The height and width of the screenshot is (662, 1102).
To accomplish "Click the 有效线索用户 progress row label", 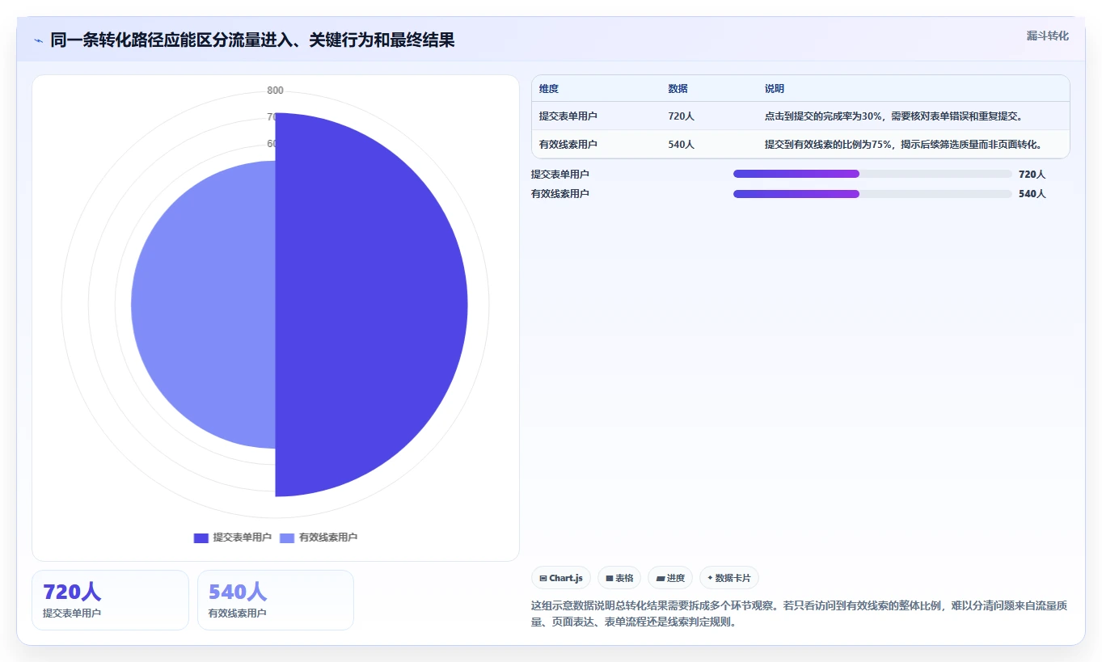I will point(560,194).
